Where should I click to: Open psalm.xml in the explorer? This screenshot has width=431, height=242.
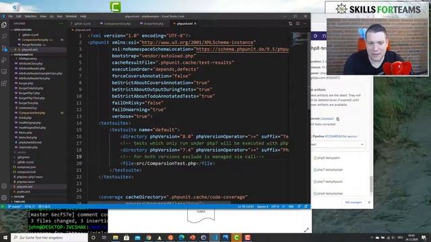coord(24,192)
